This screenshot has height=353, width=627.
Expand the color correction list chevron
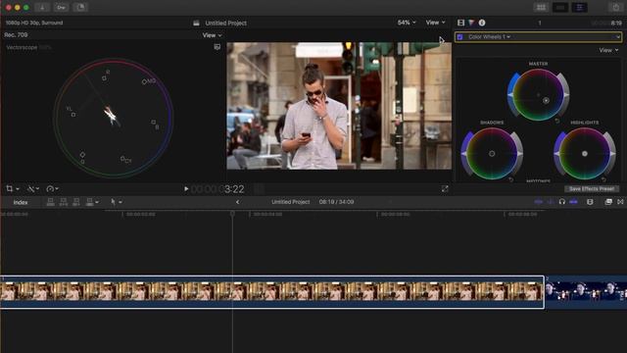point(618,37)
